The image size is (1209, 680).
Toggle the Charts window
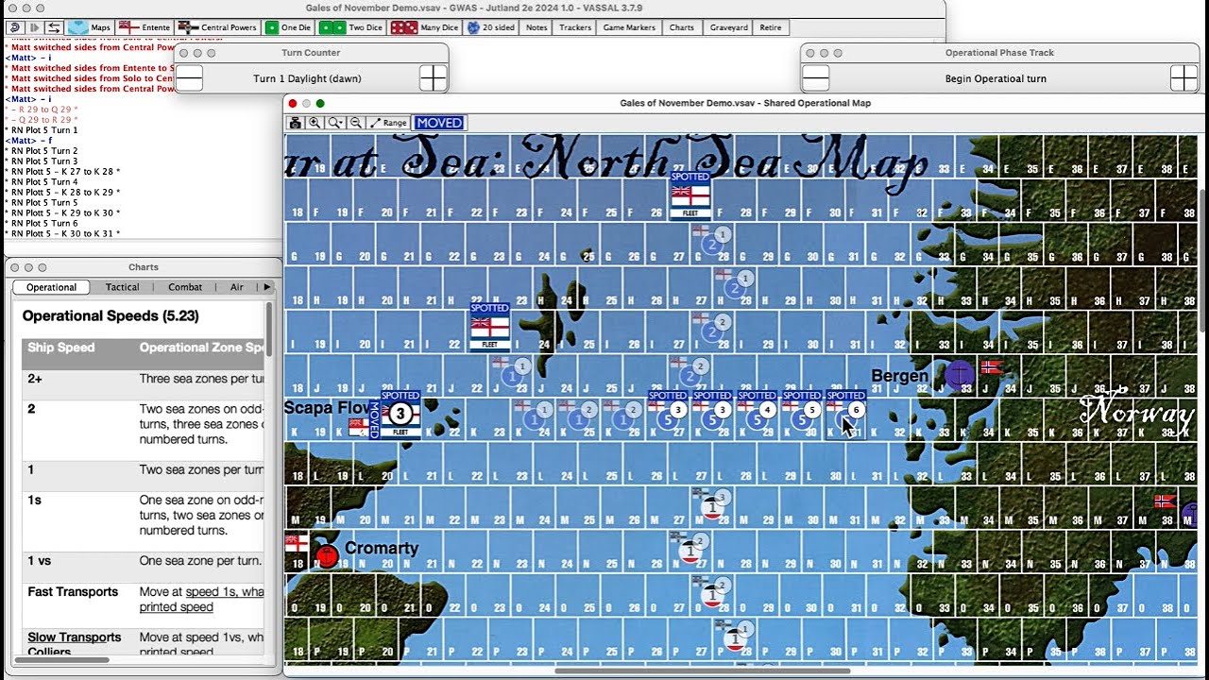click(682, 27)
